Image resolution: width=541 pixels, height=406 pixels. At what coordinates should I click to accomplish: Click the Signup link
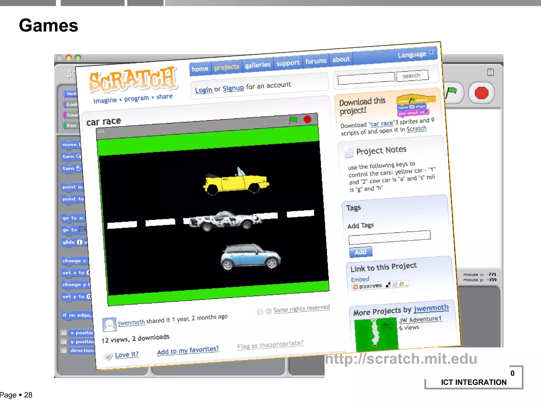[233, 88]
